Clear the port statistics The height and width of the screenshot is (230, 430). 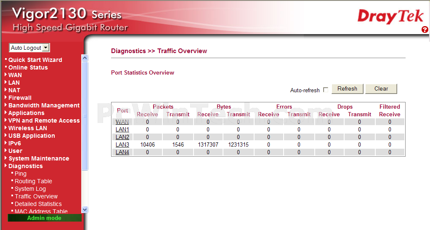[381, 88]
